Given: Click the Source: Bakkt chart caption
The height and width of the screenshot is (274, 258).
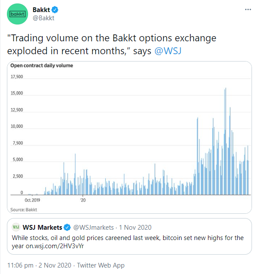Looking at the screenshot, I should 24,209.
